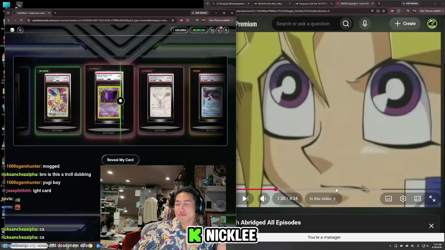Skip to the next video
The width and height of the screenshot is (445, 250).
pos(245,199)
